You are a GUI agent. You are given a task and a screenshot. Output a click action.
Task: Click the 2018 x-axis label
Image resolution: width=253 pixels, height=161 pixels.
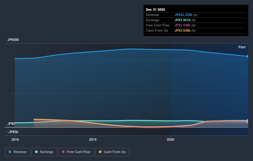15,139
